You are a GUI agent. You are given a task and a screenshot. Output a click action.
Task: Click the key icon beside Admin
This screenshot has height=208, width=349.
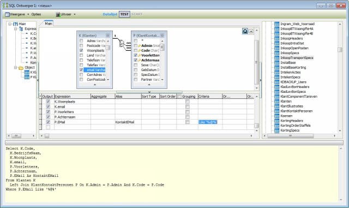pyautogui.click(x=140, y=46)
